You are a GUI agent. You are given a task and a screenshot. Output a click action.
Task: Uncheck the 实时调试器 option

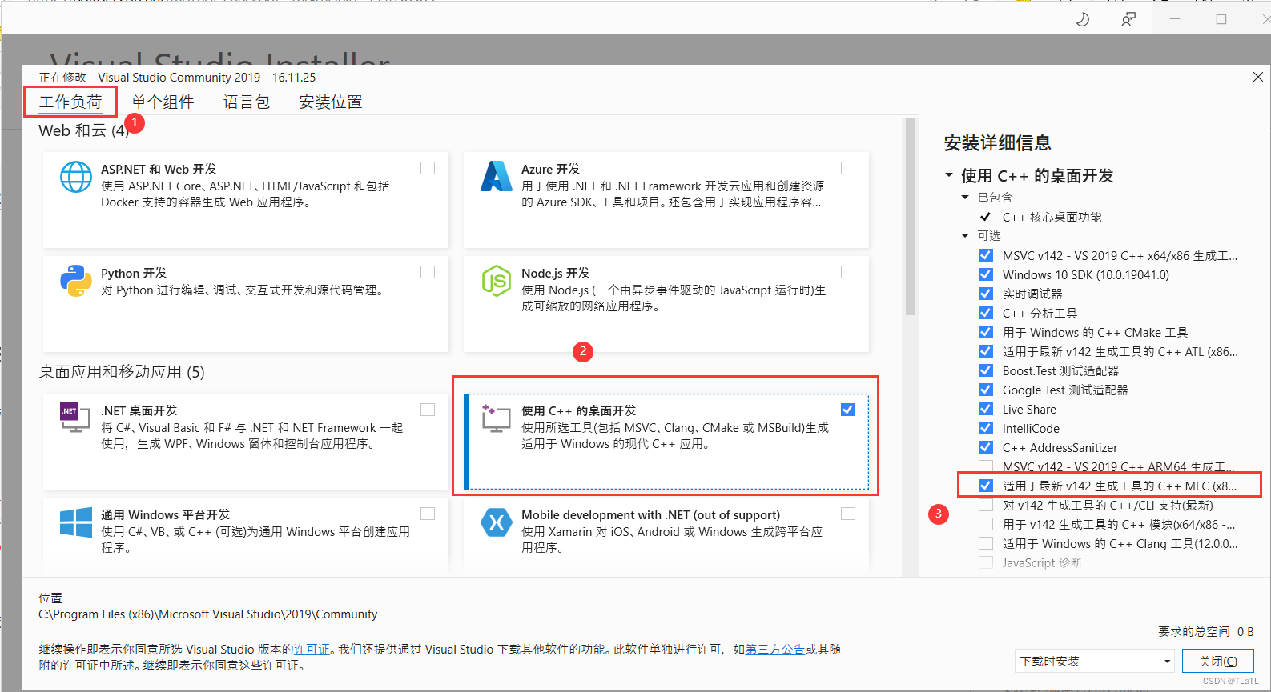click(x=986, y=294)
